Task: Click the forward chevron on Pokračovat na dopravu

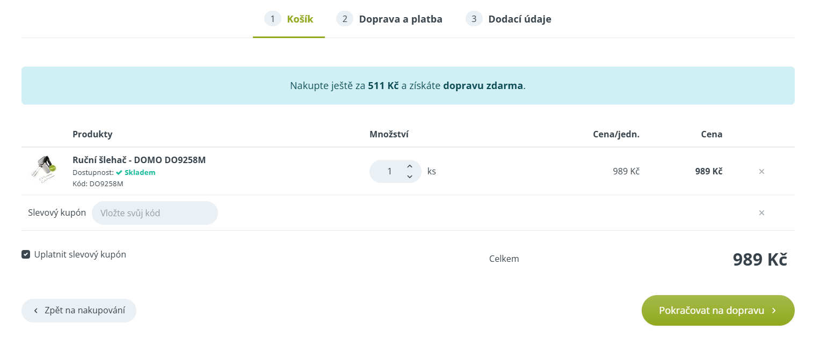Action: tap(774, 310)
